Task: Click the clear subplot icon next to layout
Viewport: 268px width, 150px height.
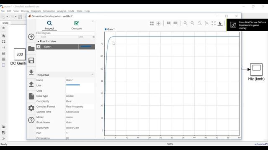Action: pyautogui.click(x=158, y=23)
